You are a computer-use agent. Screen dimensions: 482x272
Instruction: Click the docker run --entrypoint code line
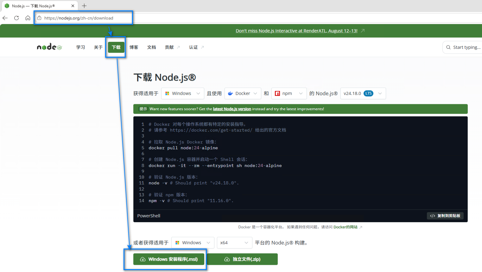click(215, 166)
